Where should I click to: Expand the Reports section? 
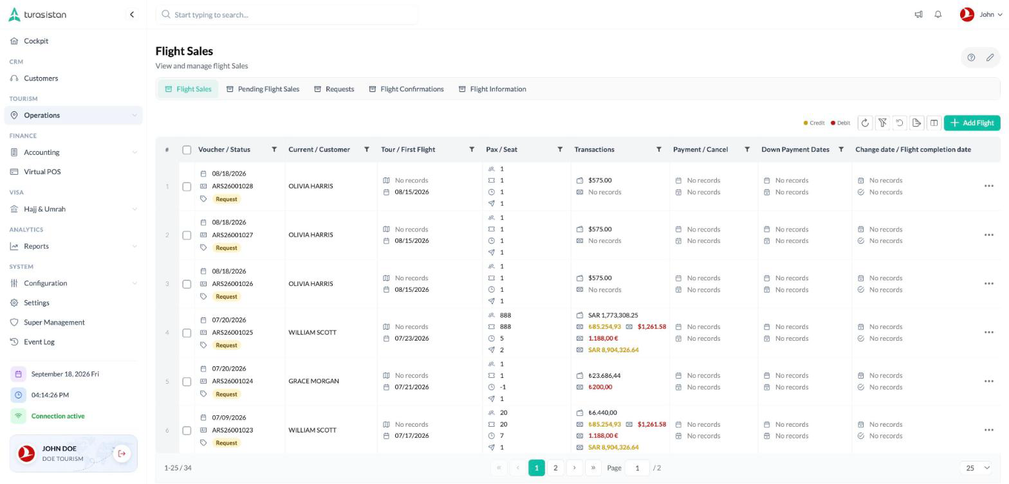click(73, 246)
